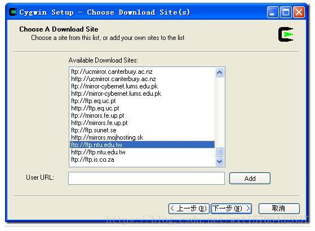The height and width of the screenshot is (231, 315).
Task: Click the scrollbar thumb in sites list
Action: click(219, 151)
